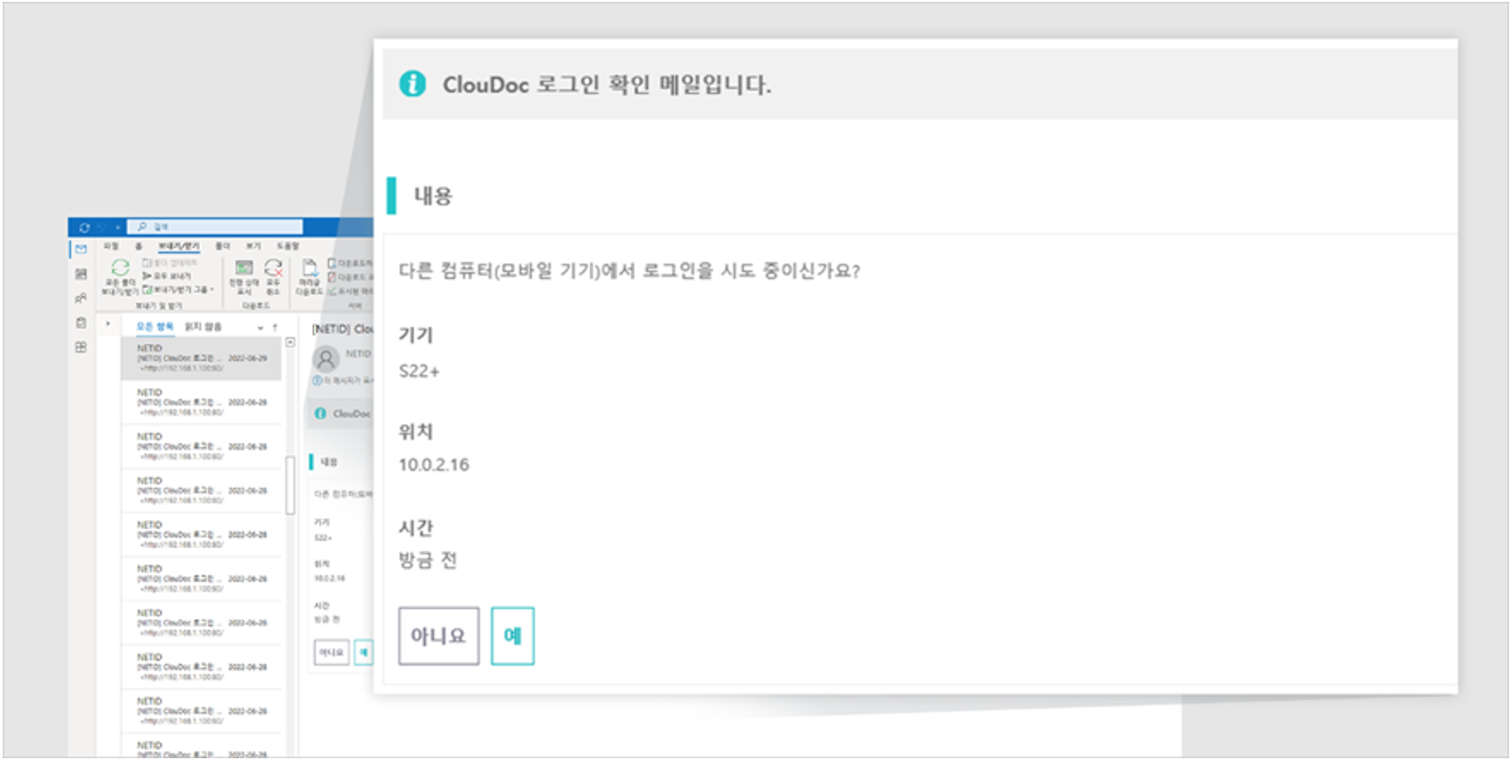Click the 예 button in enlarged mail

(x=512, y=636)
